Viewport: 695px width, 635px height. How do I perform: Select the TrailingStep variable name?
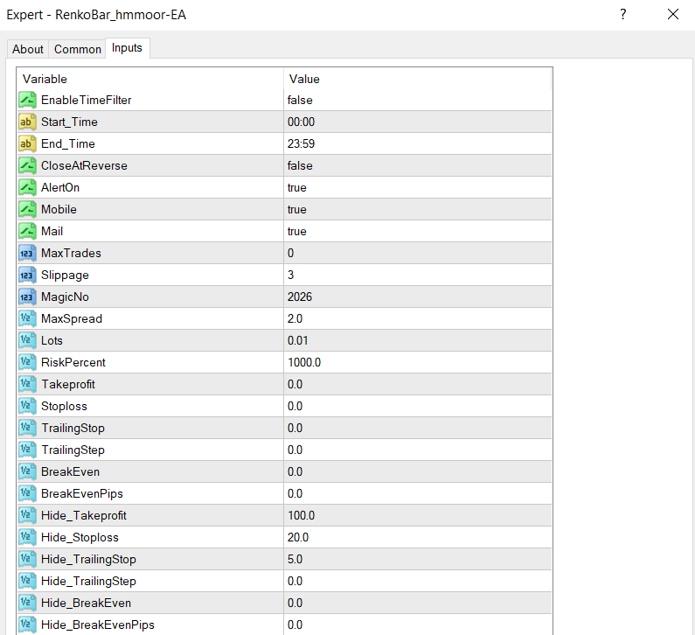point(73,450)
